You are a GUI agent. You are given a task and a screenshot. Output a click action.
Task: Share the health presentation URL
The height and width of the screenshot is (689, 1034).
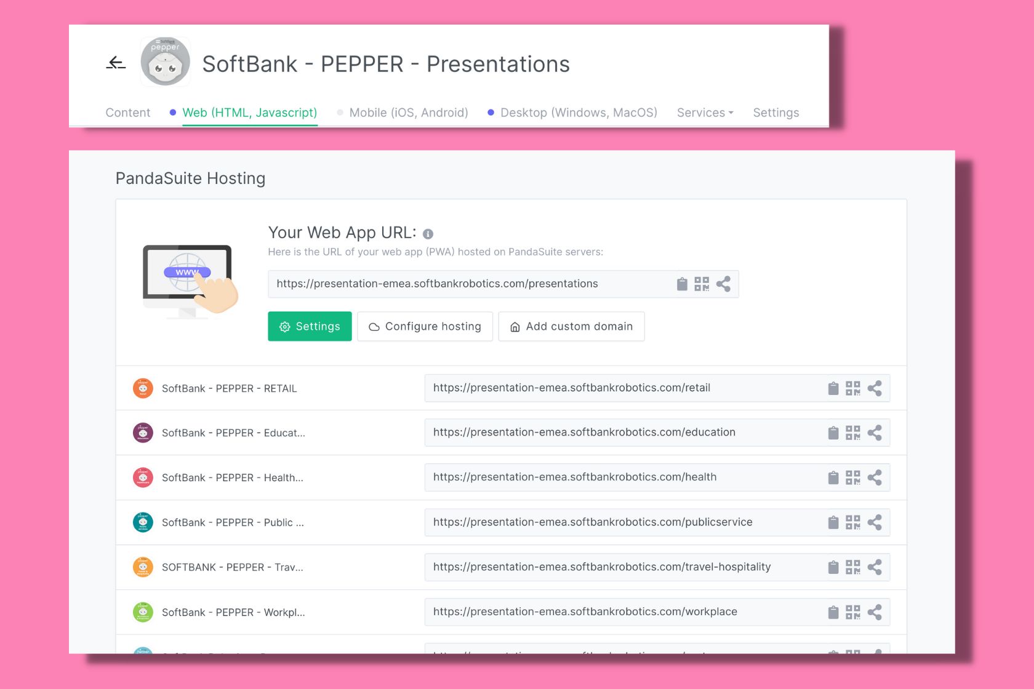[x=875, y=477]
